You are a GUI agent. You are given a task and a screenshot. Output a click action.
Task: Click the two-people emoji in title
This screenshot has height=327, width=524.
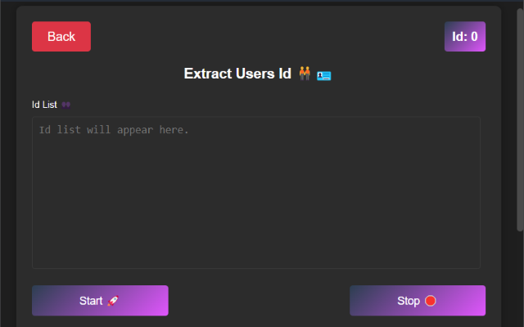pyautogui.click(x=305, y=74)
